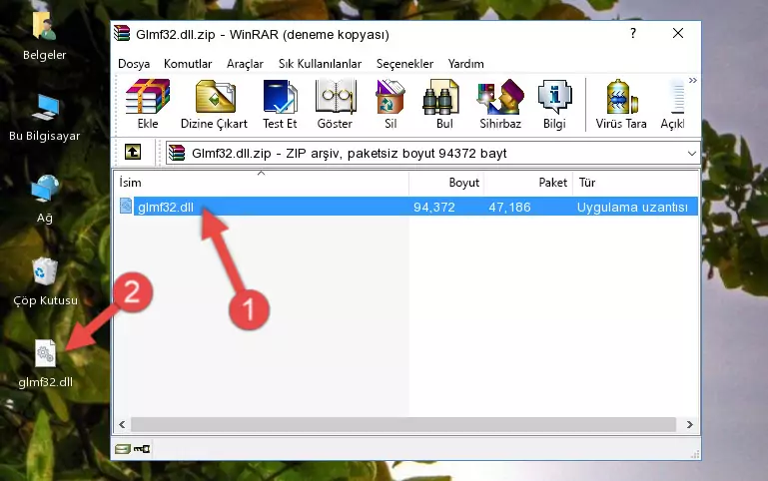Click the horizontal scrollbar thumb
The width and height of the screenshot is (768, 481).
tap(403, 424)
